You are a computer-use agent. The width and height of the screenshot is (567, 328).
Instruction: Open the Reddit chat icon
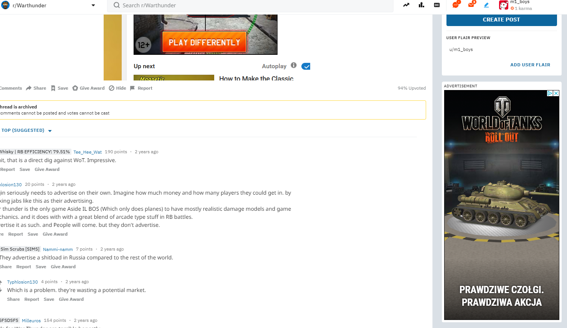(456, 5)
